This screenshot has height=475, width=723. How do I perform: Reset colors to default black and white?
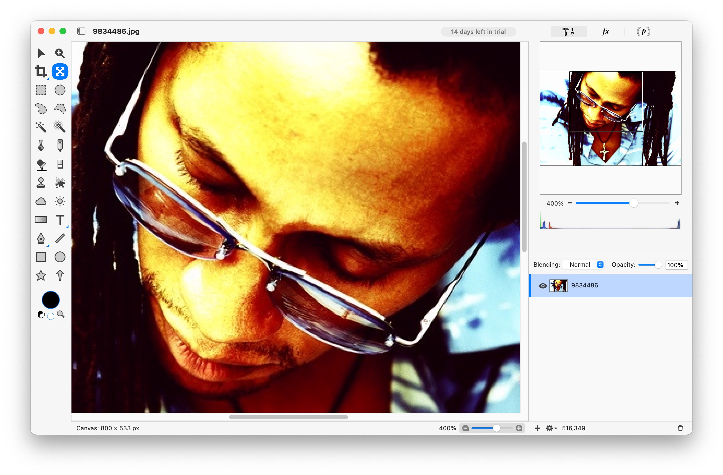tap(41, 314)
